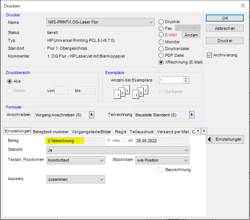Click the black left-arrow beside Einstellungen button

tap(209, 140)
